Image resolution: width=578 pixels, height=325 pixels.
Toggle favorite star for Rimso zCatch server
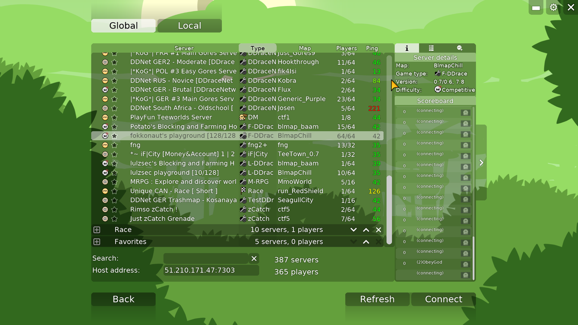point(114,209)
